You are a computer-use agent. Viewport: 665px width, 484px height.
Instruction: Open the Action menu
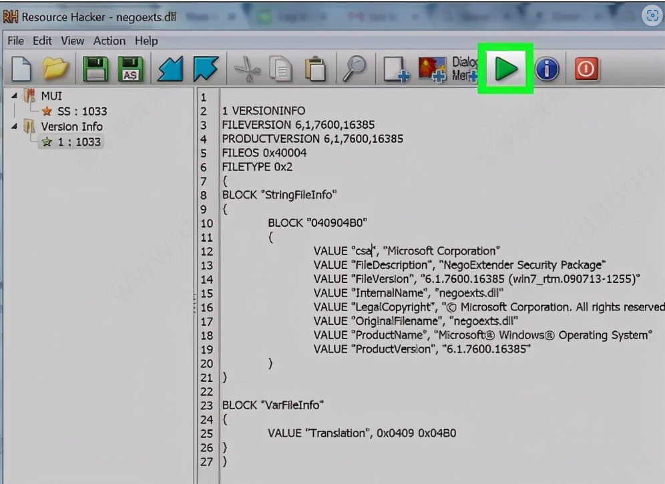(x=109, y=41)
